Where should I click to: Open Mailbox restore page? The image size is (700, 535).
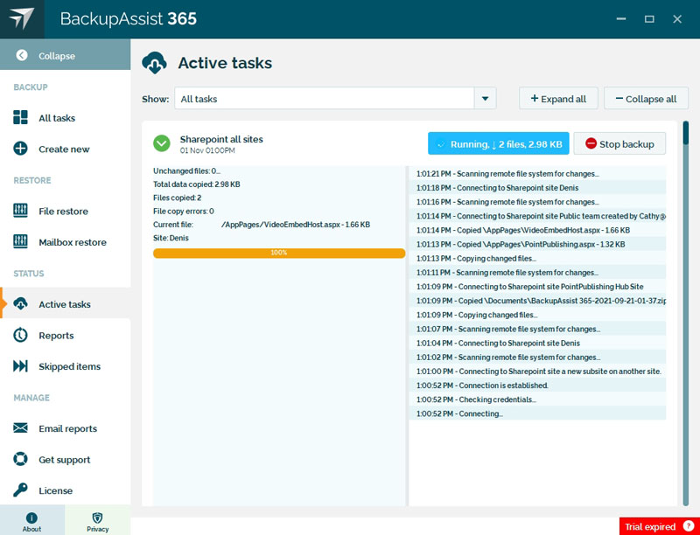tap(65, 242)
